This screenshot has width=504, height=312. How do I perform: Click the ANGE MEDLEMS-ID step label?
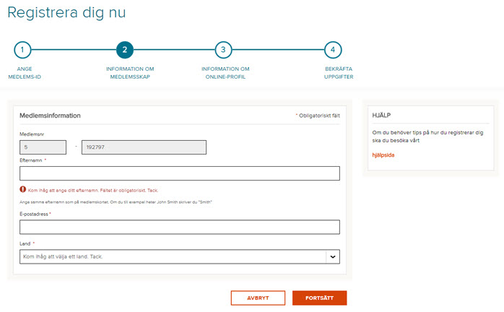click(25, 73)
